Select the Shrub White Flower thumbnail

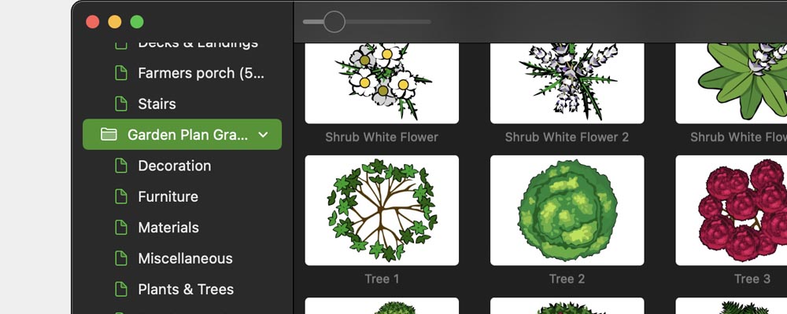coord(382,83)
